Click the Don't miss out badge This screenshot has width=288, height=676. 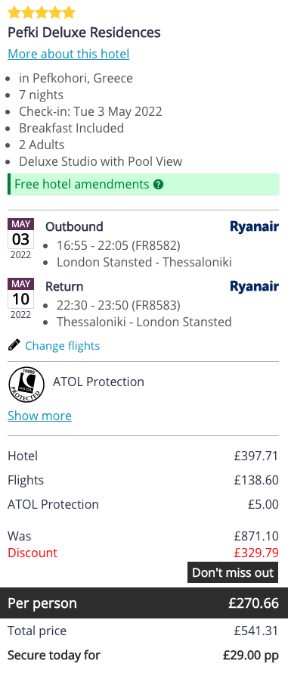pos(233,572)
